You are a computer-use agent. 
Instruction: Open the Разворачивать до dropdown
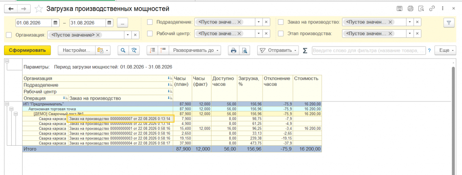(x=195, y=51)
